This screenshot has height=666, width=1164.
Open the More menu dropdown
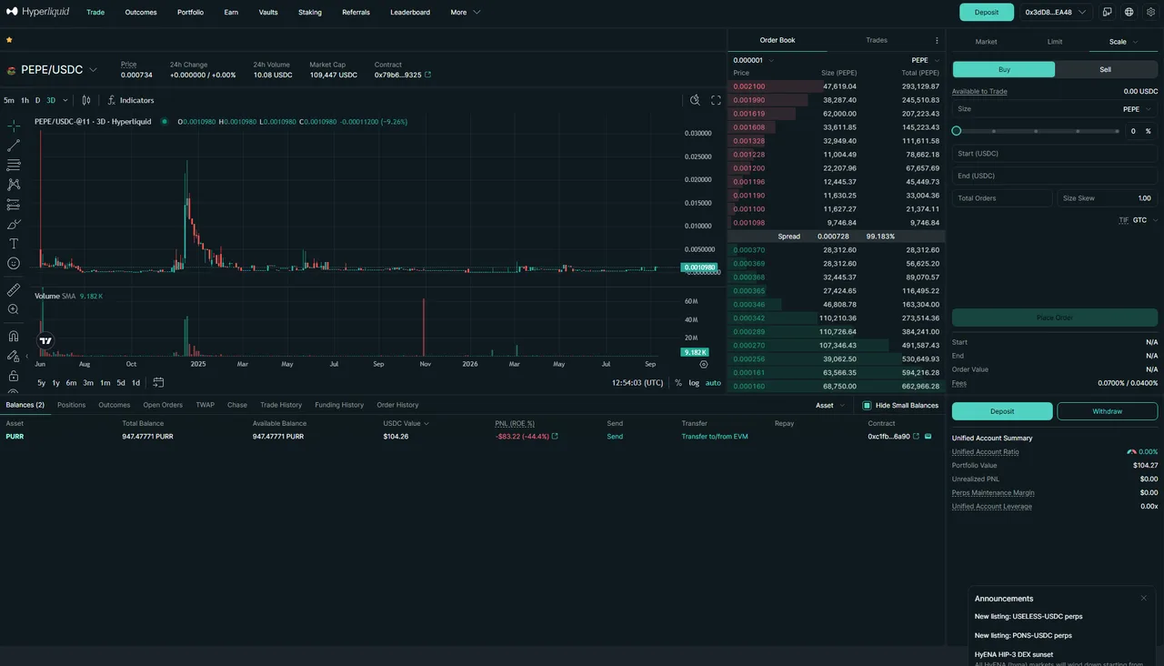(x=465, y=13)
